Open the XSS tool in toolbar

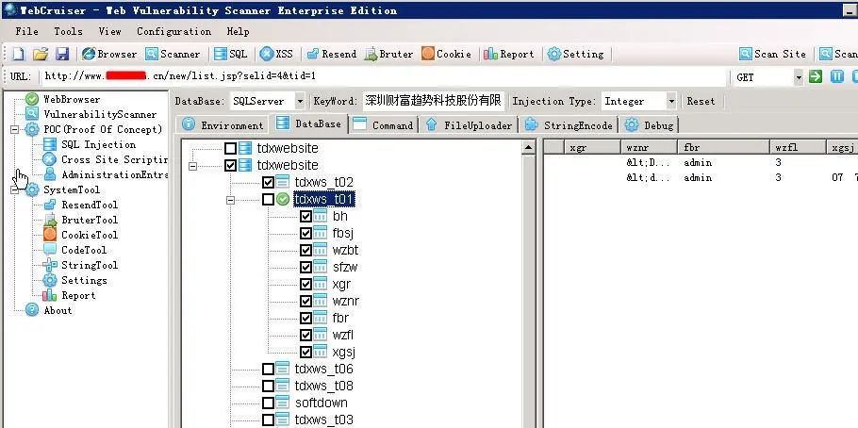[x=276, y=54]
